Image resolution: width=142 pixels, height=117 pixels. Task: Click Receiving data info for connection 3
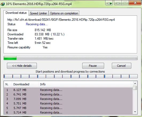[x=51, y=99]
